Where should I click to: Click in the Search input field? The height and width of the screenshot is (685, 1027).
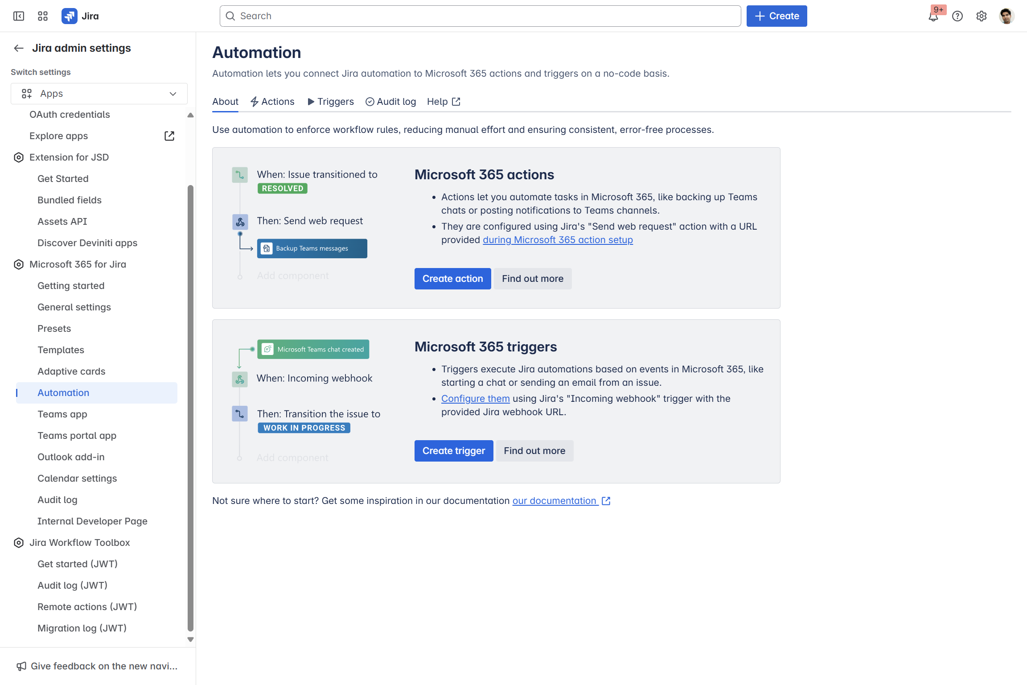481,16
